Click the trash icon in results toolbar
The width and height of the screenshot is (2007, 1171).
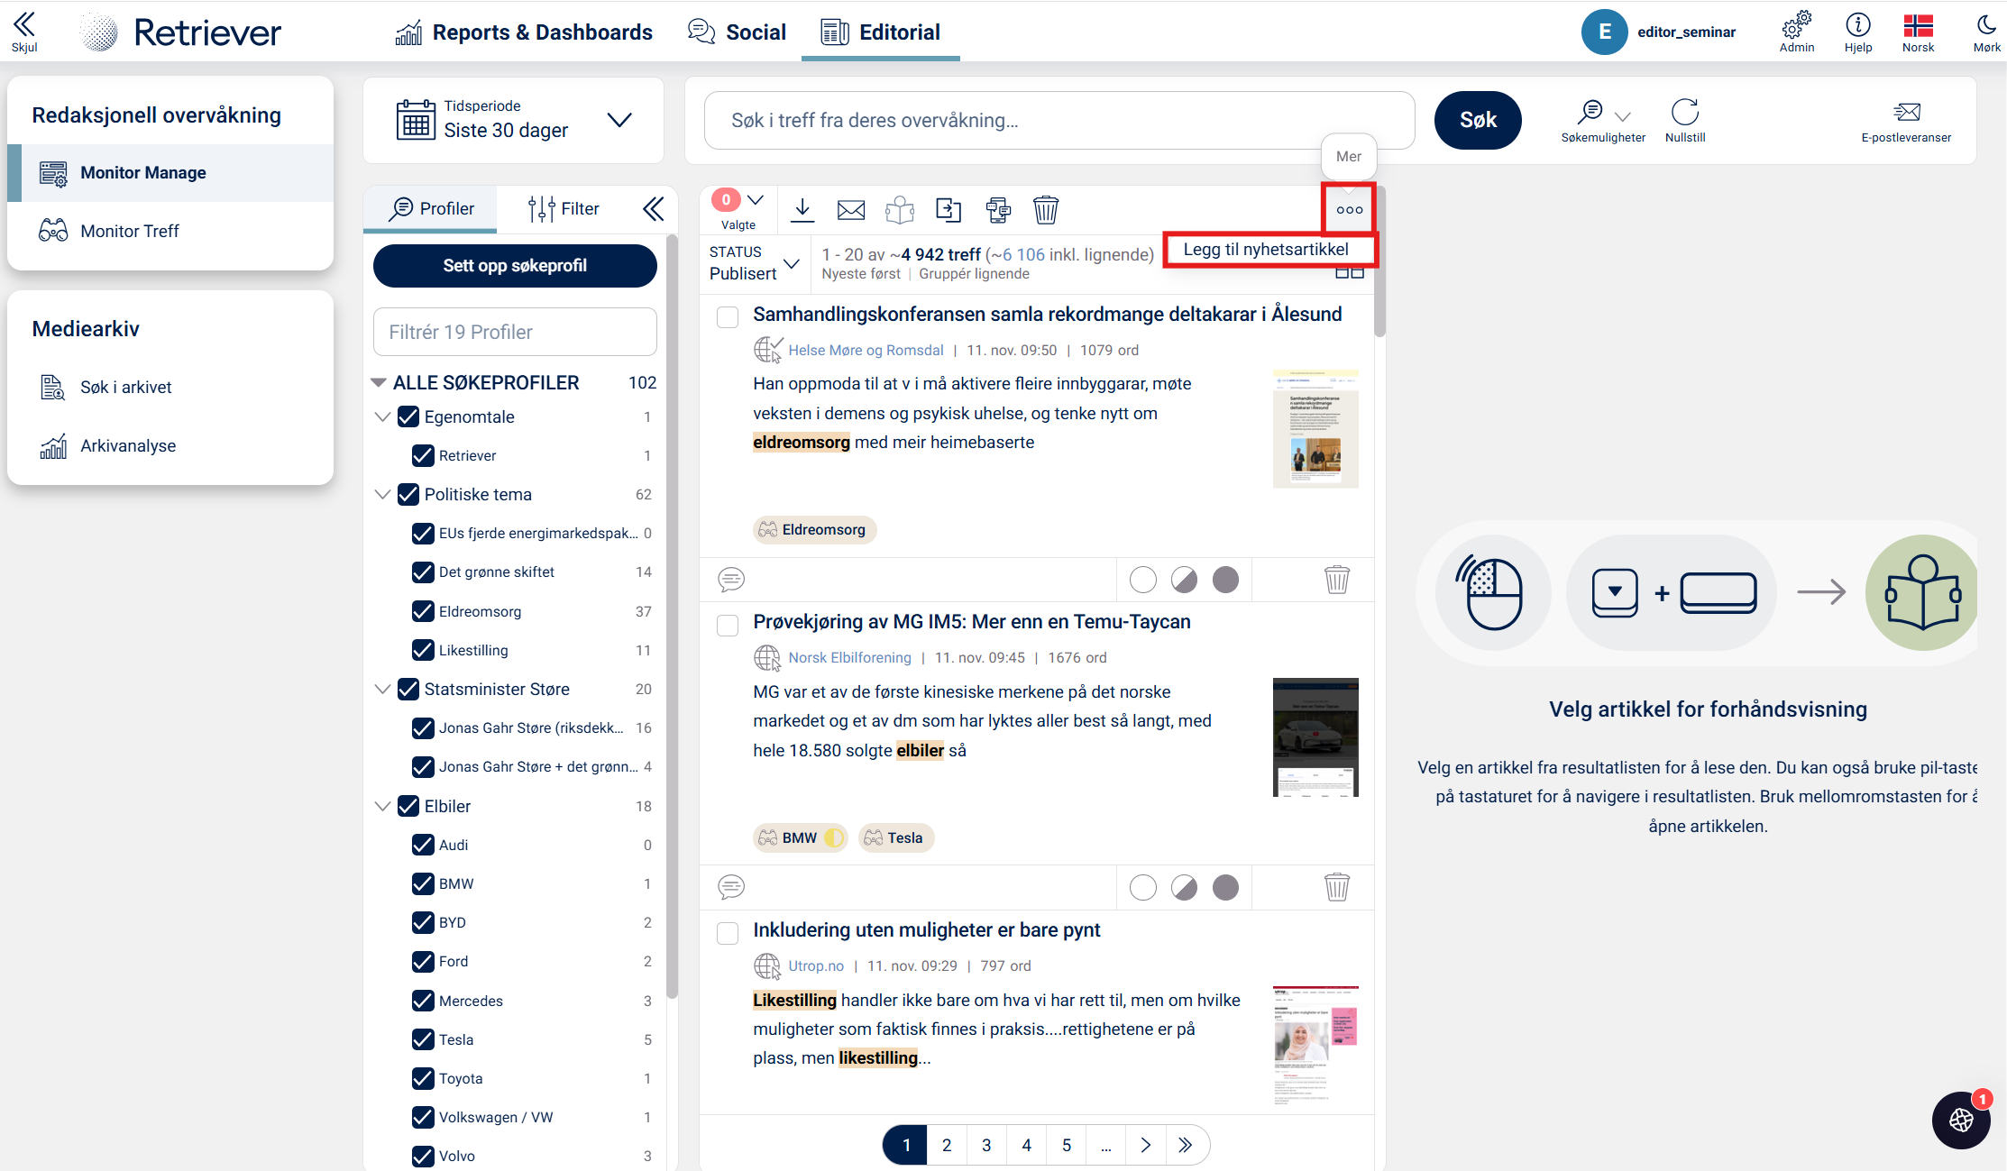click(x=1045, y=210)
